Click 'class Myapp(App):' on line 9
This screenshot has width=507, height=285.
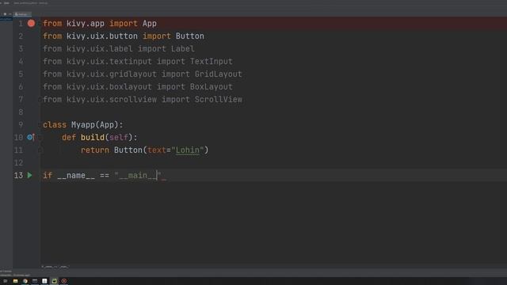coord(83,125)
